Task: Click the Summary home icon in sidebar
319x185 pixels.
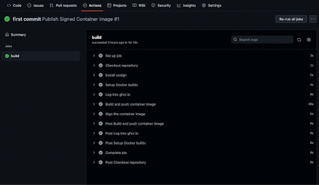Action: (x=7, y=35)
